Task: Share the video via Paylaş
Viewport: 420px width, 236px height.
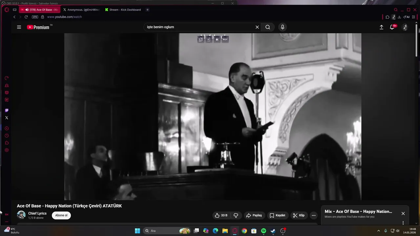Action: click(254, 215)
